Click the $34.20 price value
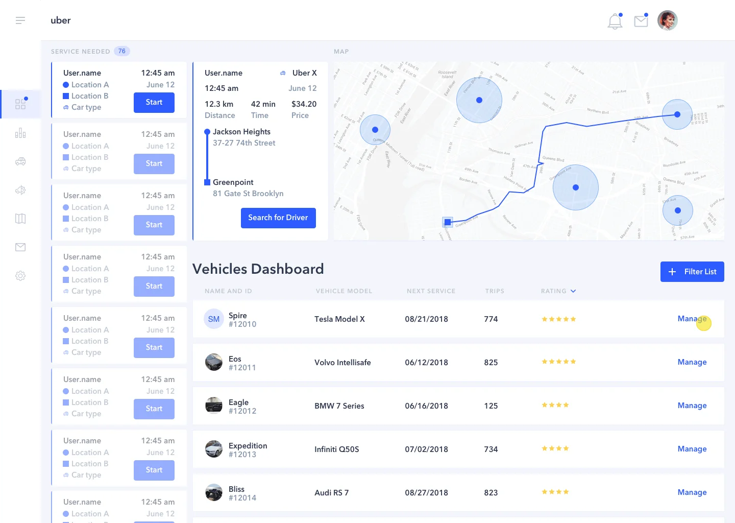 pyautogui.click(x=304, y=104)
